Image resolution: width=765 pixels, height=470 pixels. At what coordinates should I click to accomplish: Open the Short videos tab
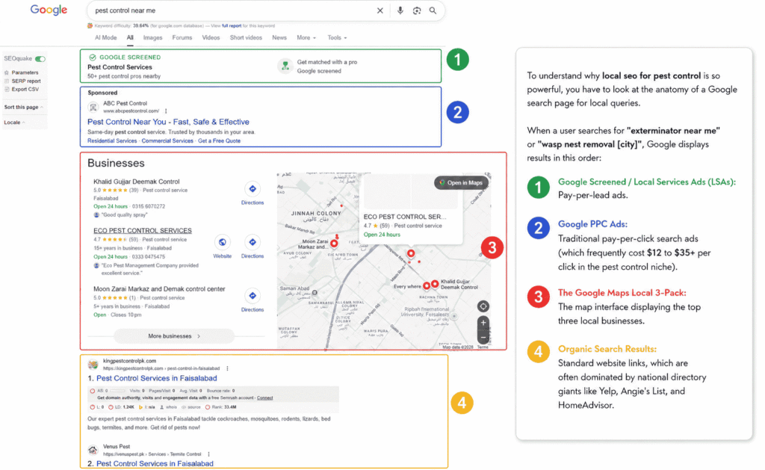click(x=246, y=37)
